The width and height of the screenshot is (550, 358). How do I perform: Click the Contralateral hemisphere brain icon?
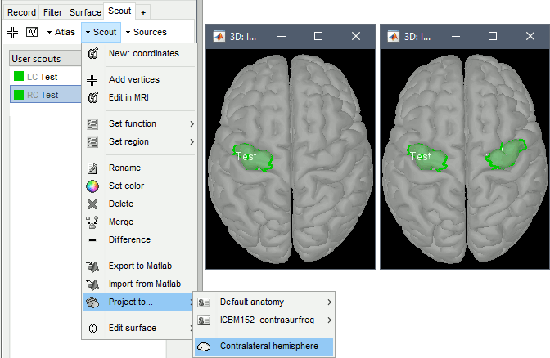coord(205,347)
